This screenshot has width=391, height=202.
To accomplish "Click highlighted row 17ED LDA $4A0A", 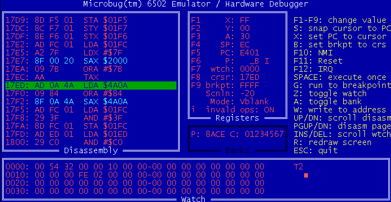I will click(x=91, y=85).
